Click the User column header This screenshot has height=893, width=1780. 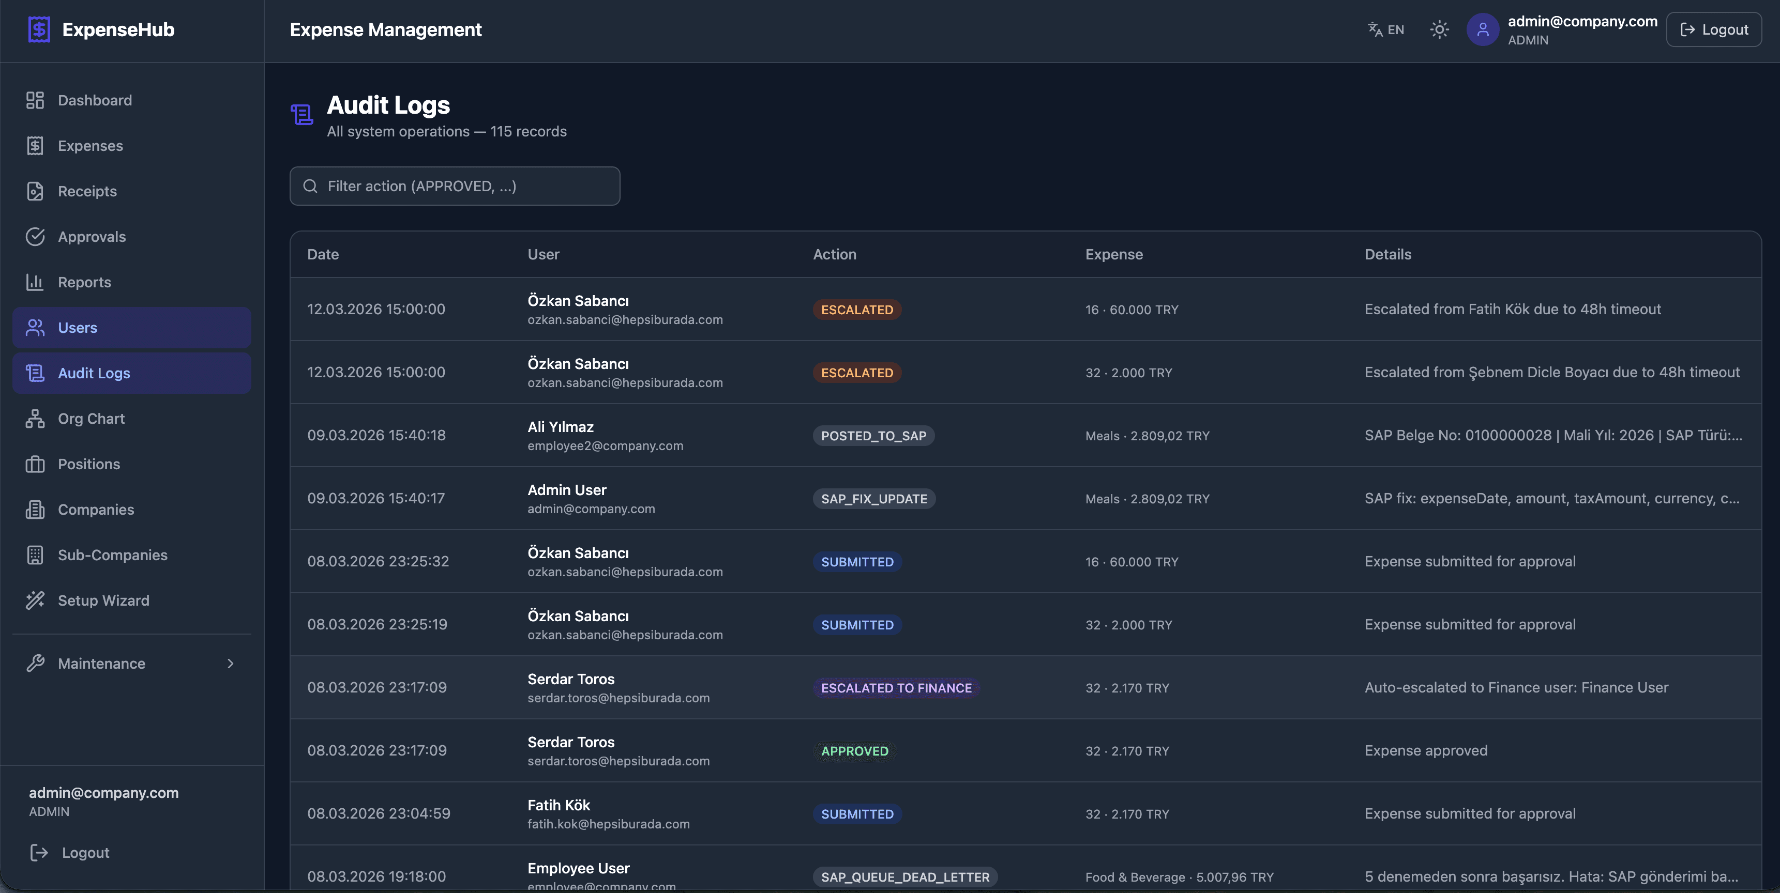544,254
